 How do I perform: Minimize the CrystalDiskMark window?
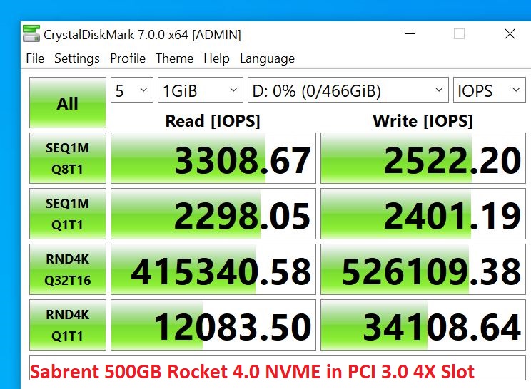pos(410,33)
